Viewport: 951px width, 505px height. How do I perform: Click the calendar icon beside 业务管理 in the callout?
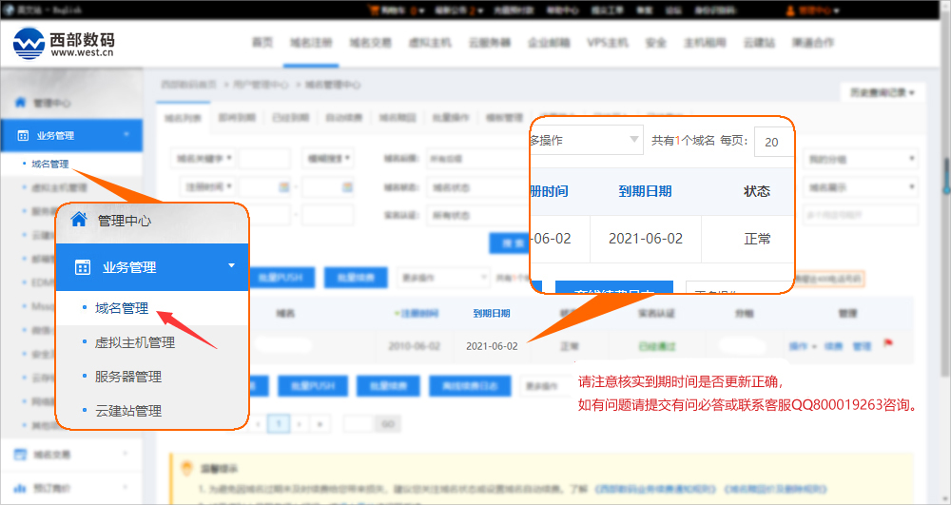(82, 267)
